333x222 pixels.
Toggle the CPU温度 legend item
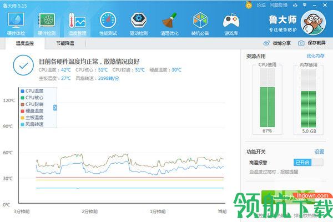click(32, 91)
